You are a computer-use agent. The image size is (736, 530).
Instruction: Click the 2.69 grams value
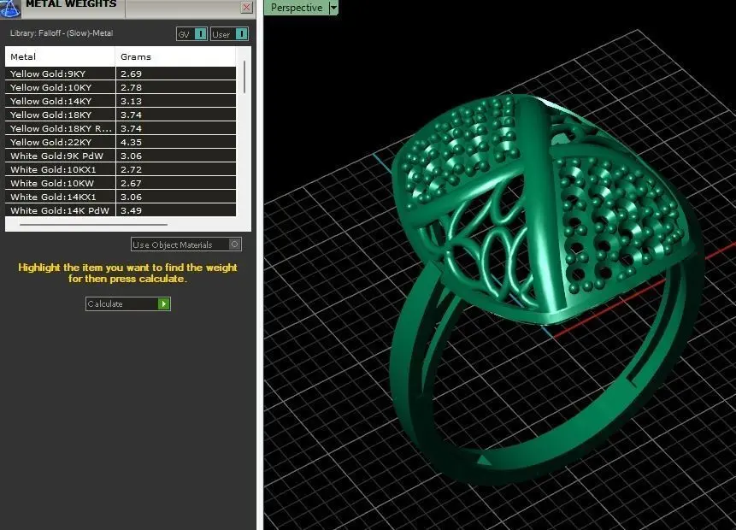click(131, 74)
